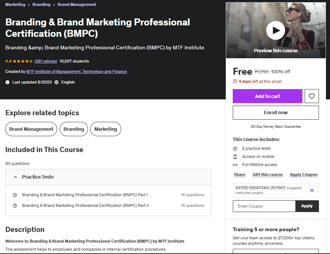Click the 837DE12DA7316C2079EF coupon code text
Image resolution: width=330 pixels, height=254 pixels.
[260, 188]
